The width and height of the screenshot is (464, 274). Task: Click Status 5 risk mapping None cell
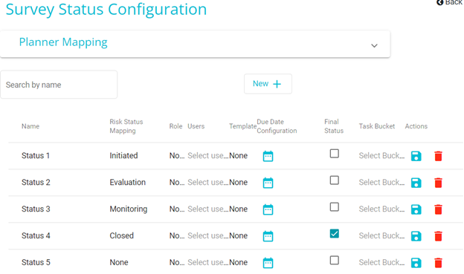[x=119, y=262]
